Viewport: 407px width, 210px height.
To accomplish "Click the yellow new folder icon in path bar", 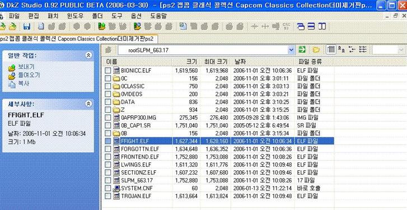I will click(316, 50).
